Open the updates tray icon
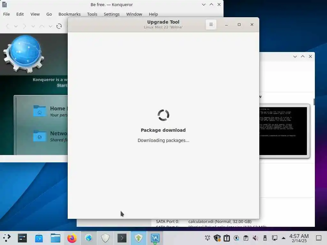Image resolution: width=327 pixels, height=245 pixels. pos(236,238)
